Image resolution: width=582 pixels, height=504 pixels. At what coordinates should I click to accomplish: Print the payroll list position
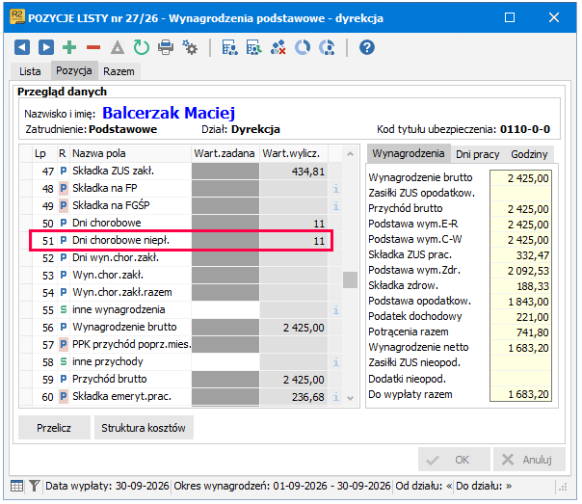[x=166, y=47]
